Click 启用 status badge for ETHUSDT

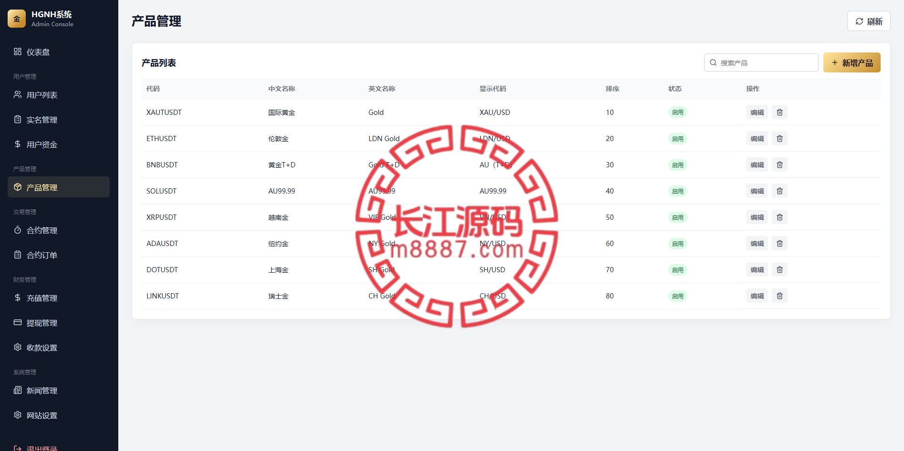[x=677, y=139]
